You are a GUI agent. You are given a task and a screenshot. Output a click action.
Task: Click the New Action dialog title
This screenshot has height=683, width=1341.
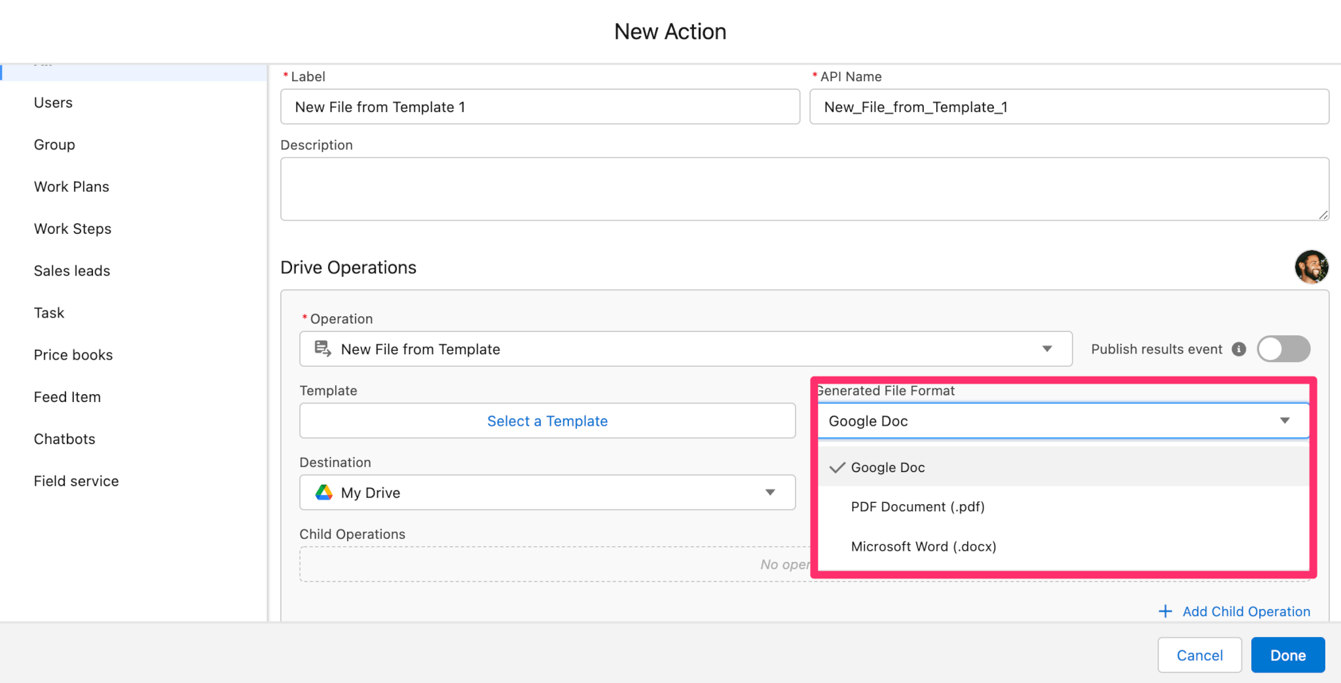pos(670,31)
